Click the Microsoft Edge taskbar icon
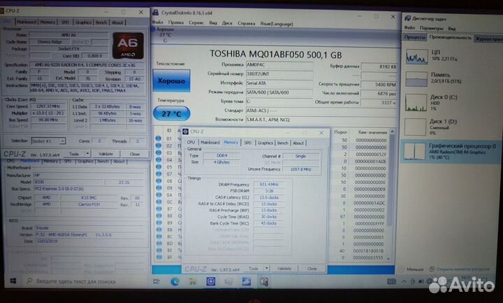The image size is (503, 303). click(175, 281)
